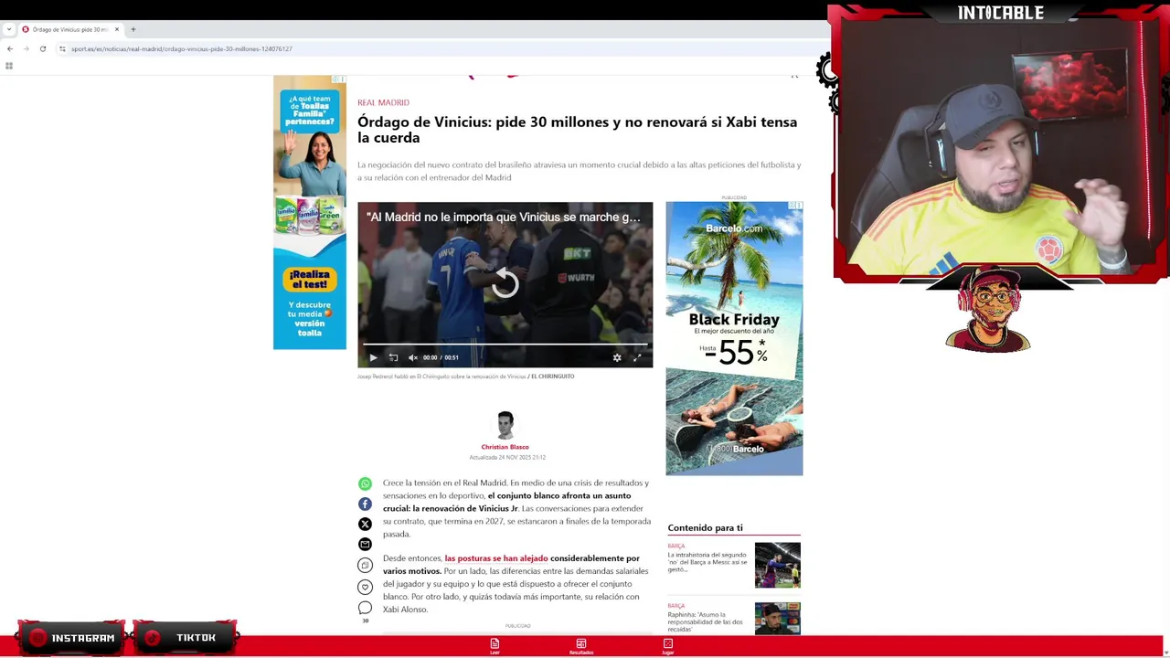Share the article on WhatsApp

[365, 483]
